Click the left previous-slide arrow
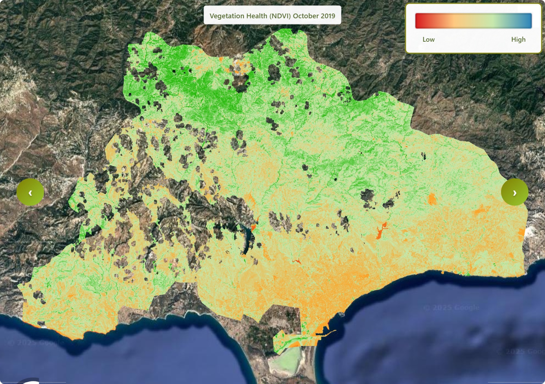 (x=30, y=192)
